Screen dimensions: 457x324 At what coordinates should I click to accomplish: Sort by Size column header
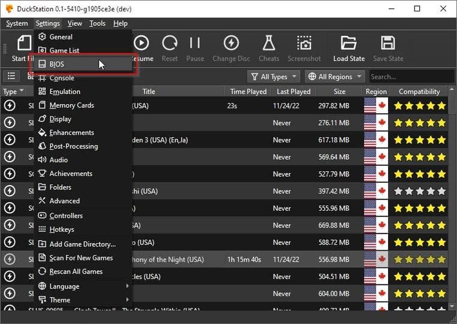pos(339,92)
